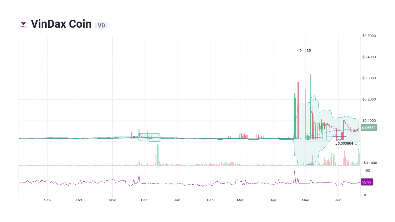Viewport: 395px width, 222px height.
Task: Click the VD ticker badge
Action: coord(101,26)
